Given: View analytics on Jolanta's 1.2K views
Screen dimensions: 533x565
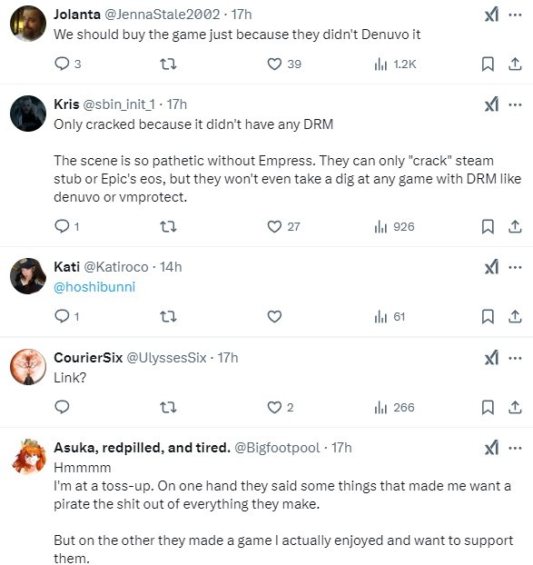Looking at the screenshot, I should tap(395, 64).
